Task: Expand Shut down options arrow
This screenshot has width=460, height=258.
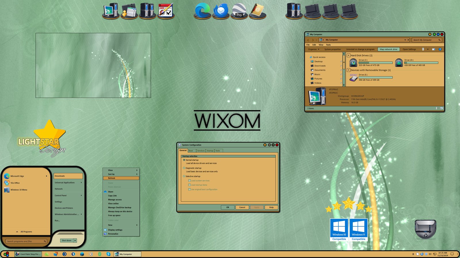Action: click(75, 241)
